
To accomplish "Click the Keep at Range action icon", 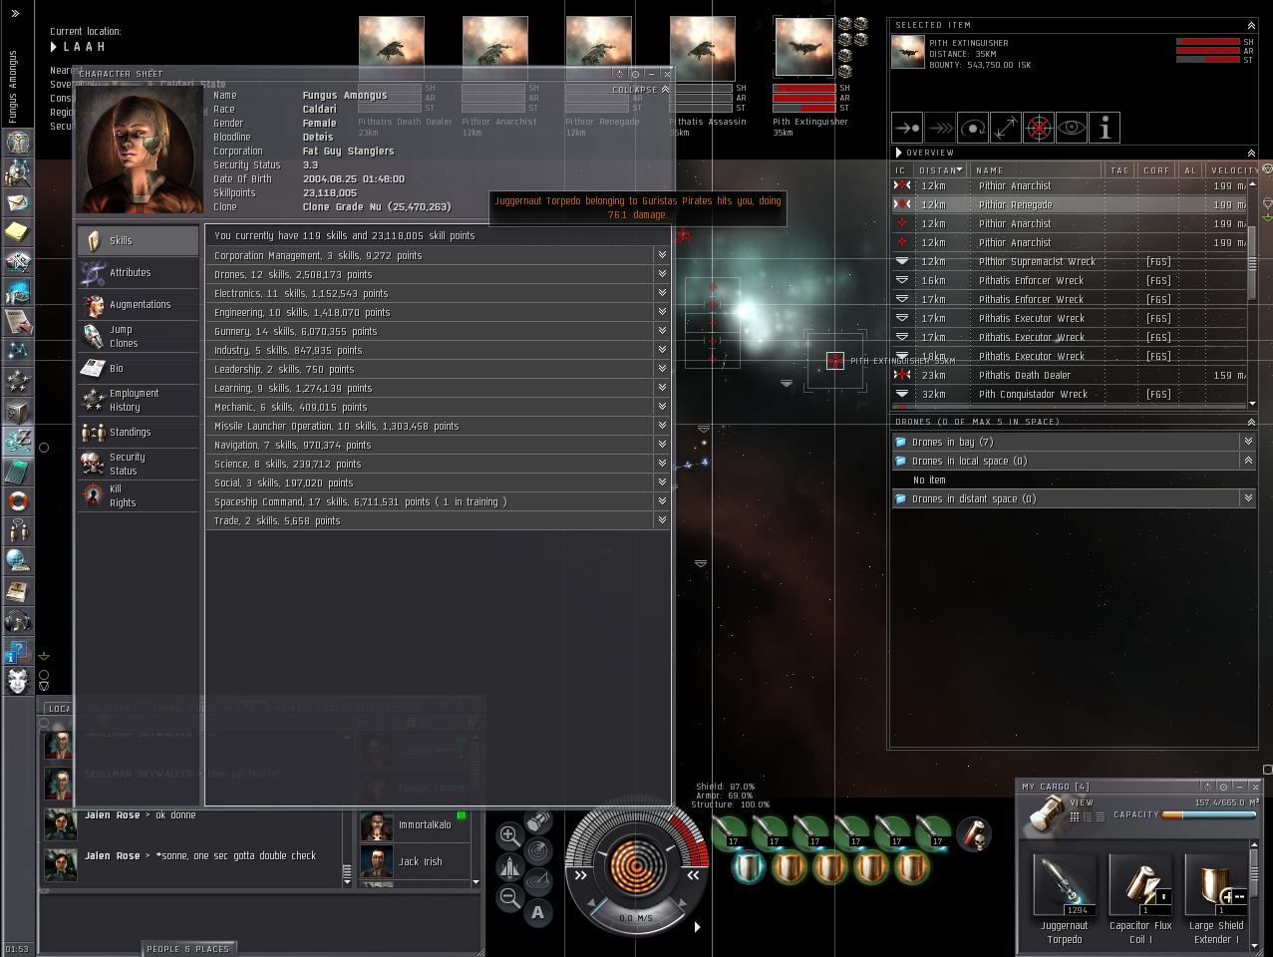I will (1006, 128).
